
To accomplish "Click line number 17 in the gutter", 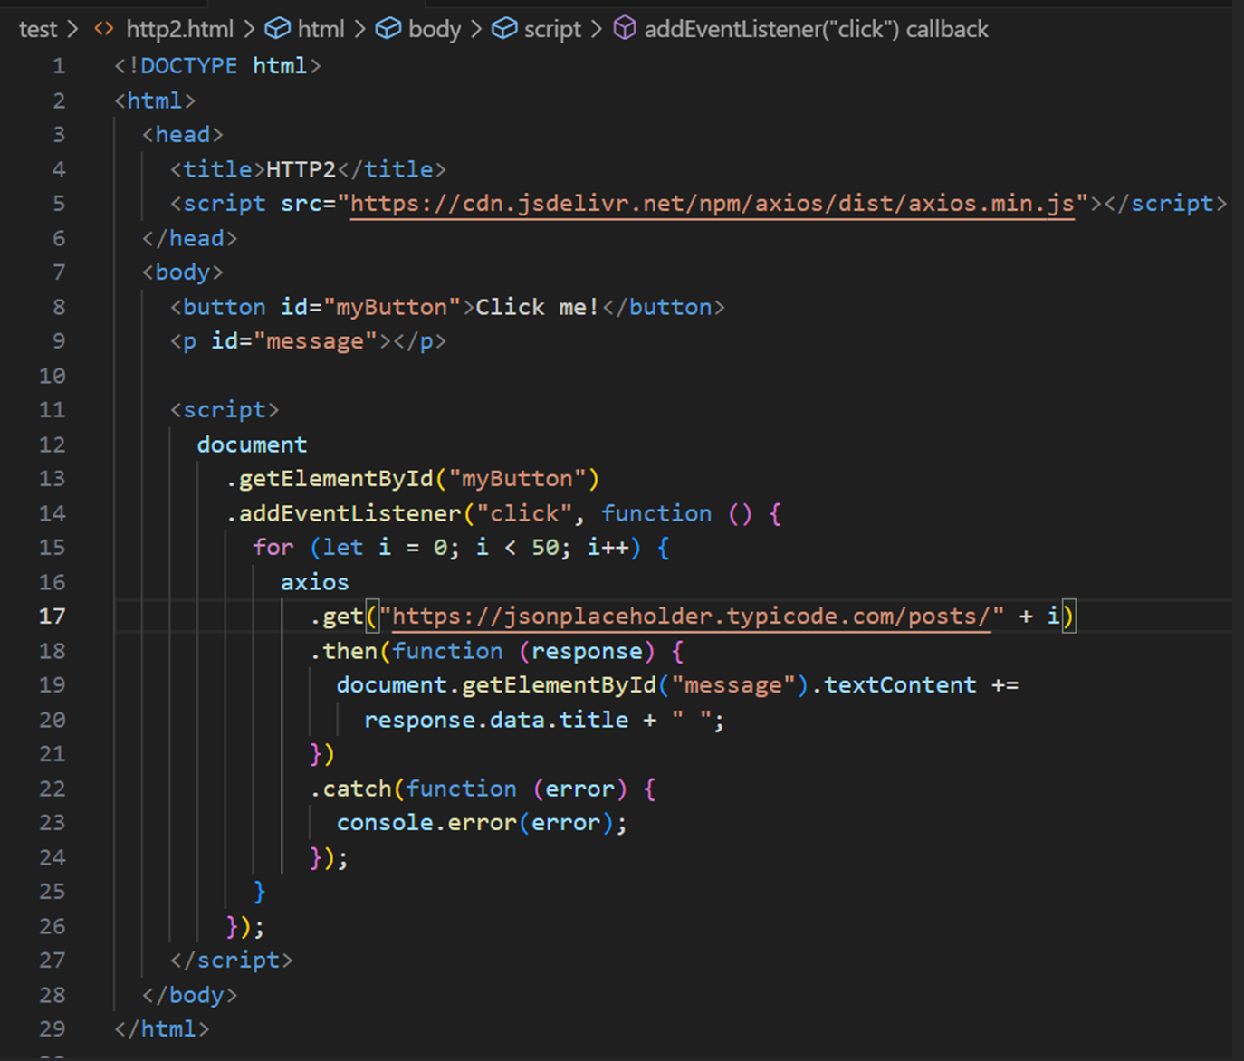I will pos(52,617).
